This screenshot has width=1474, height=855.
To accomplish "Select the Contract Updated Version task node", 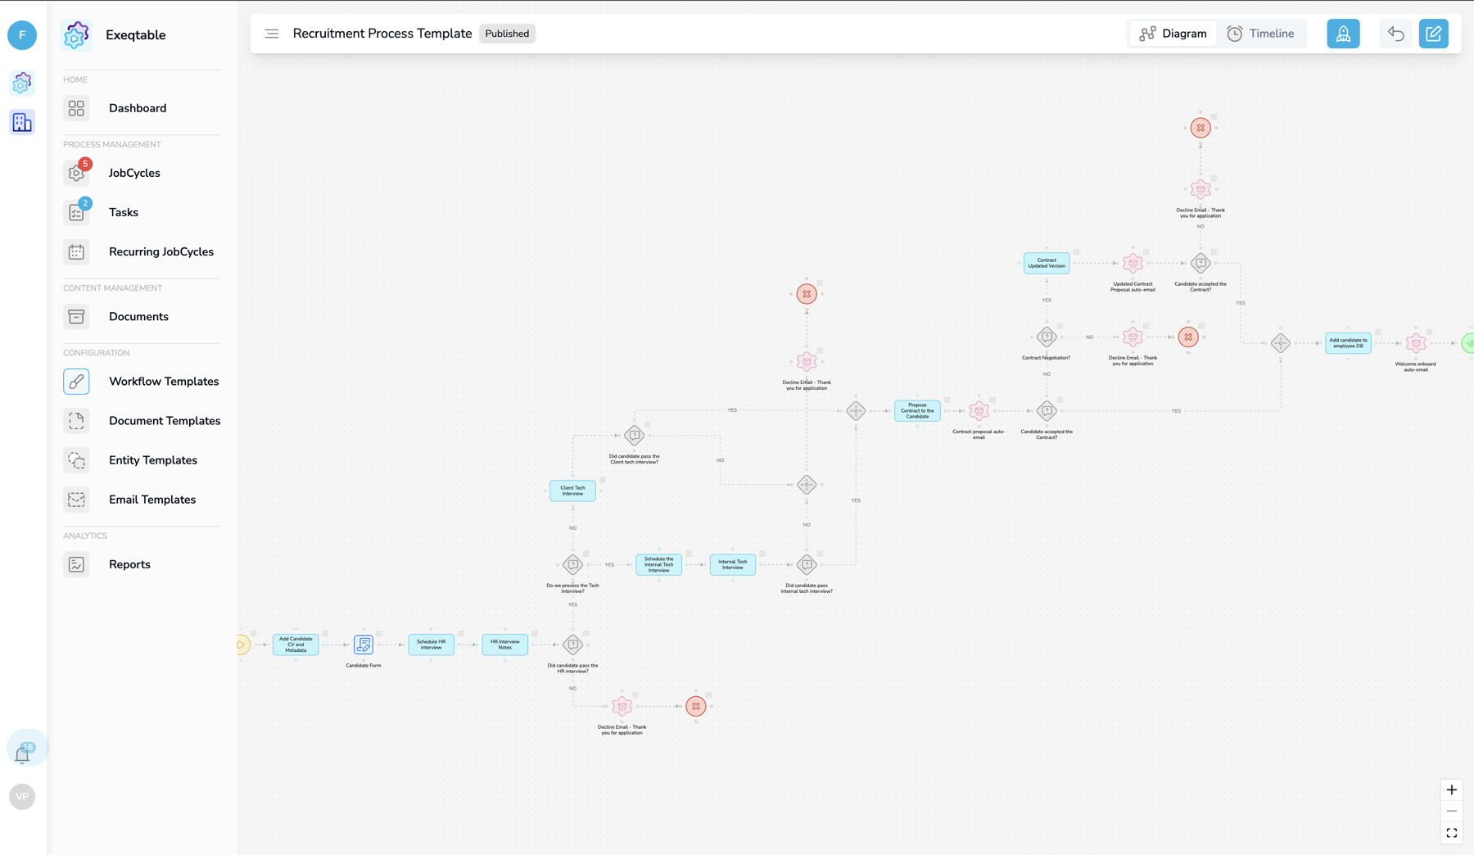I will (1047, 263).
